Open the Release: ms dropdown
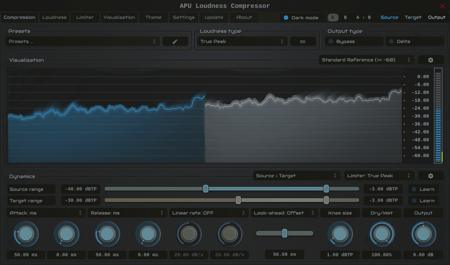The image size is (450, 265). pos(127,213)
